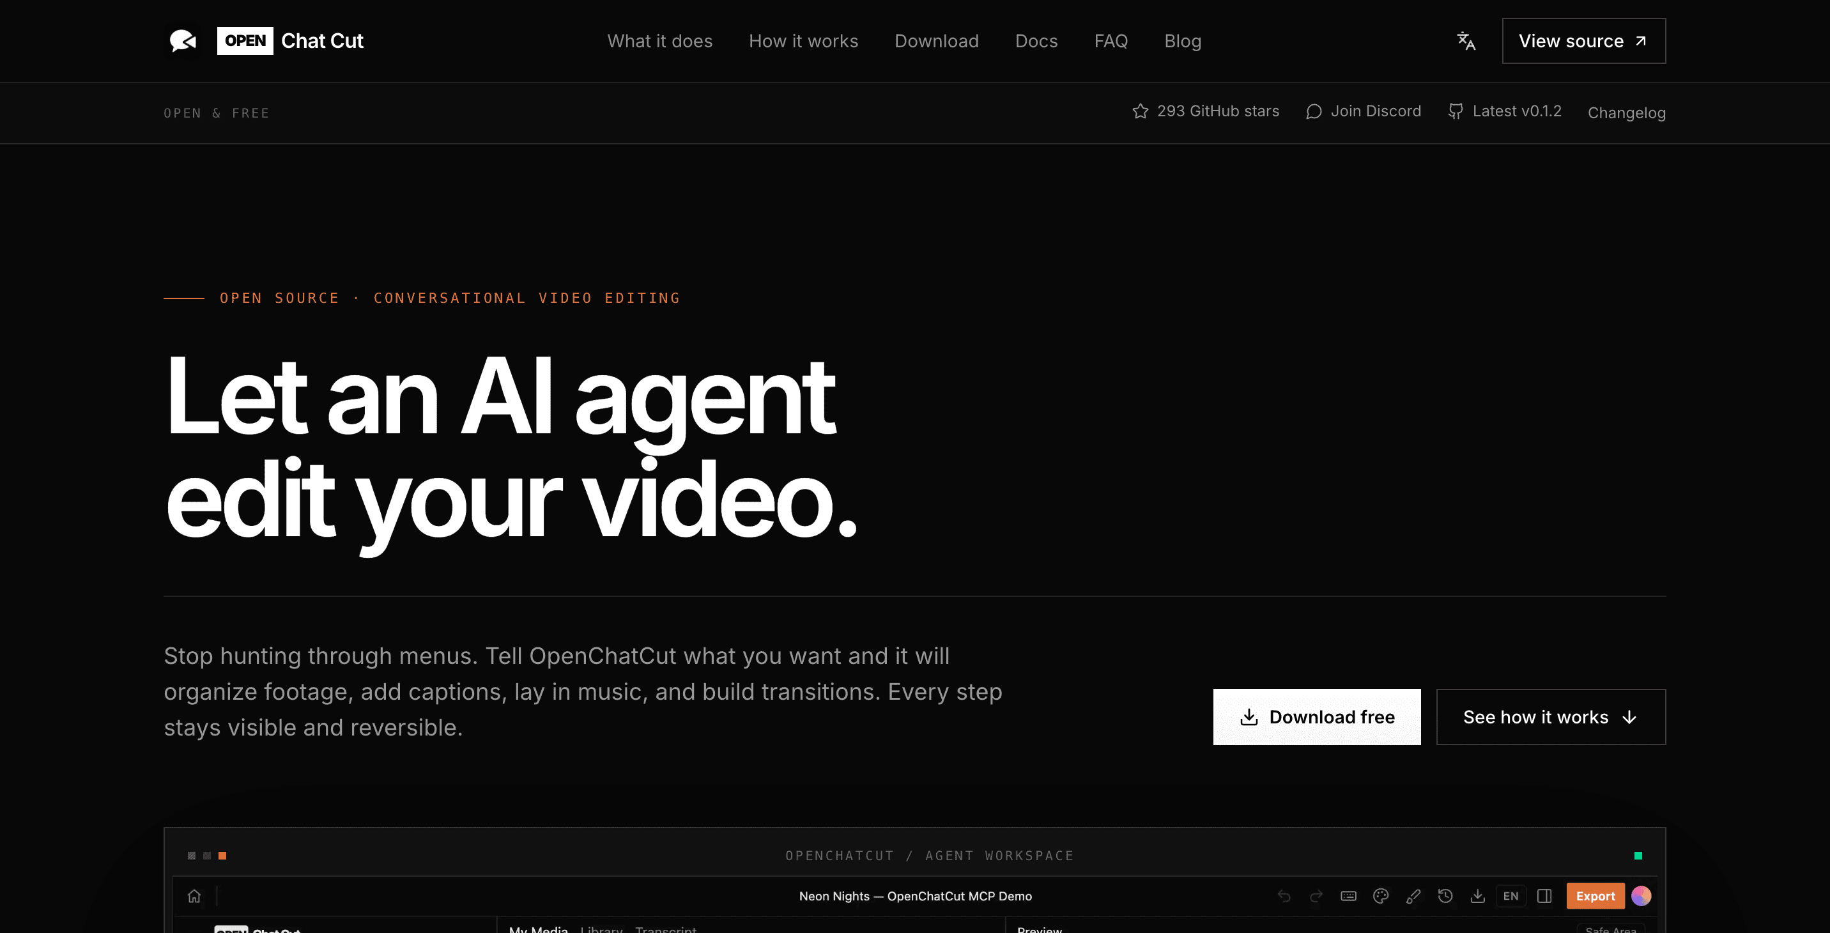The height and width of the screenshot is (933, 1830).
Task: Open the FAQ navigation link
Action: 1111,41
